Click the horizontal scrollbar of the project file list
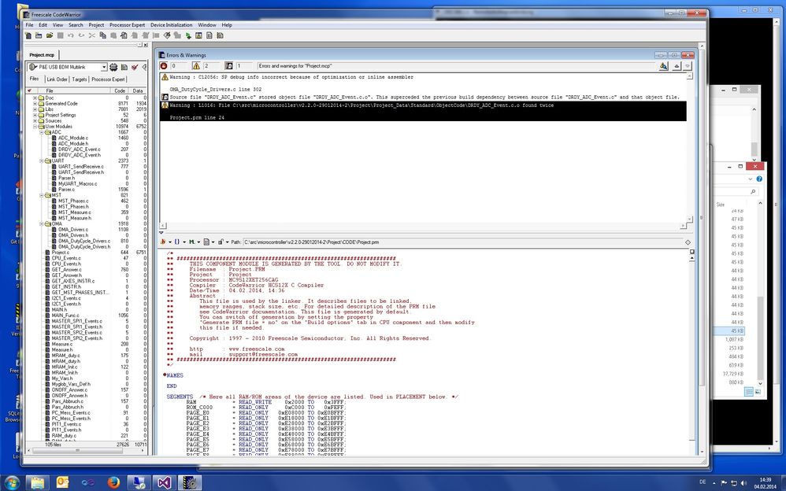 pos(78,450)
